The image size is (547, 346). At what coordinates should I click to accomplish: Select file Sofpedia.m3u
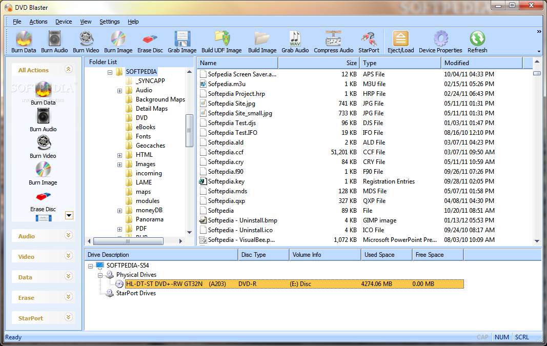tap(227, 84)
